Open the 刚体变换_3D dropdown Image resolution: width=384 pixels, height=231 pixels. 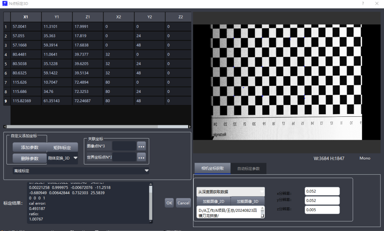(x=63, y=158)
